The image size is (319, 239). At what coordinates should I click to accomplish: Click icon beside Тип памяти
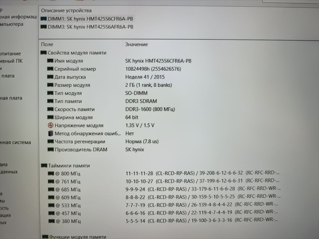50,101
